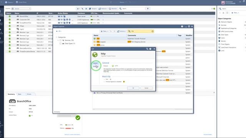The image size is (246, 138).
Task: Click the delete X icon in gateways toolbar
Action: coord(86,8)
